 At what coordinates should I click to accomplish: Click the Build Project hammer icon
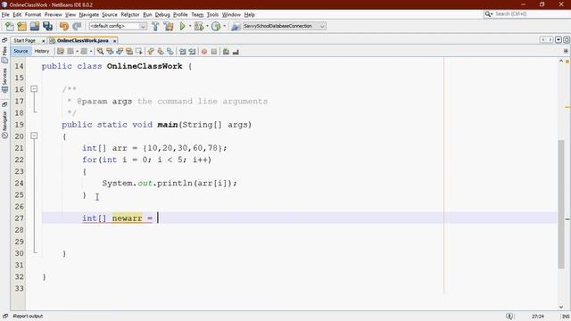(x=155, y=26)
